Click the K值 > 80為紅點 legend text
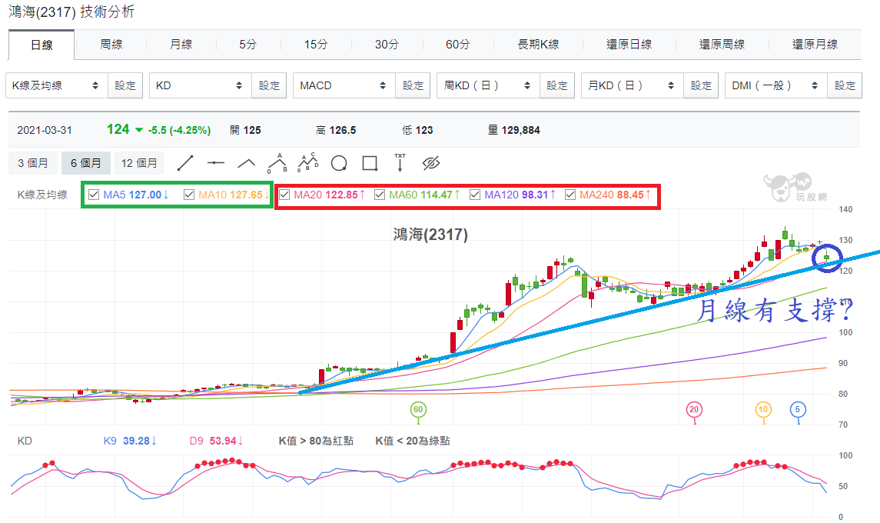Screen dimensions: 880x523 (316, 441)
